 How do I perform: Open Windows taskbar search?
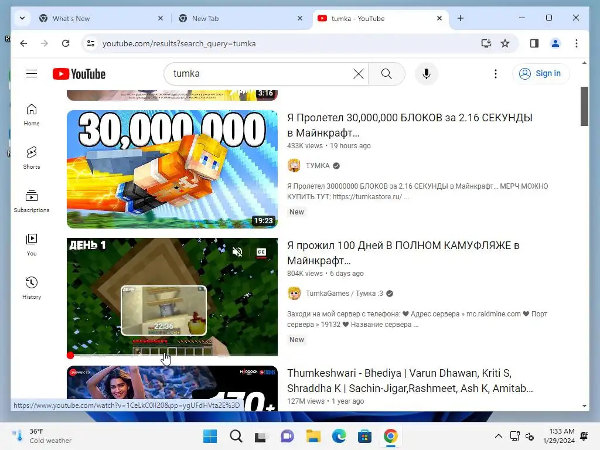236,436
